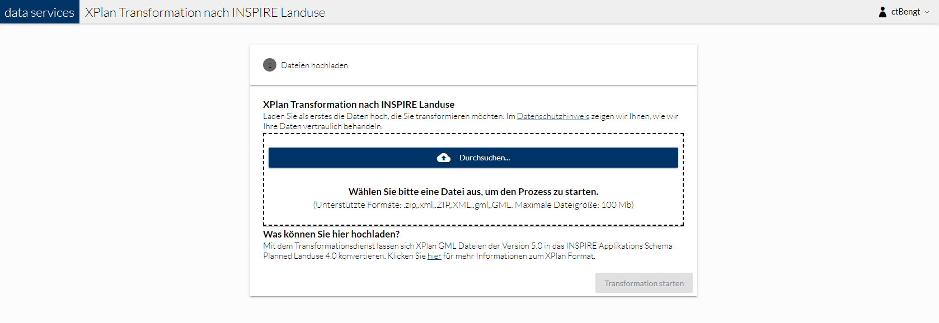Click the 'Wählen Sie bitte eine Datei aus' prompt

[x=473, y=192]
